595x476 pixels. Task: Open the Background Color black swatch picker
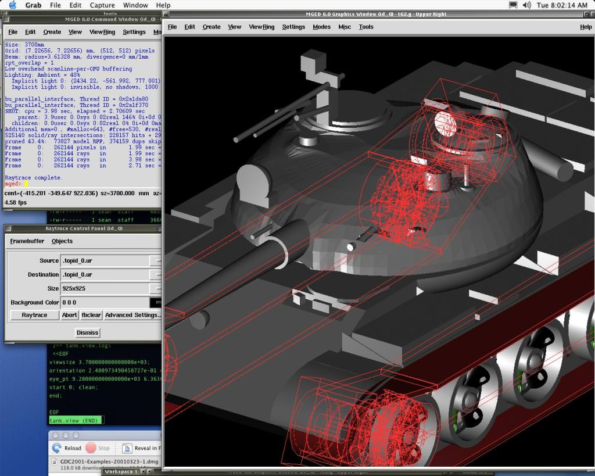[x=155, y=303]
